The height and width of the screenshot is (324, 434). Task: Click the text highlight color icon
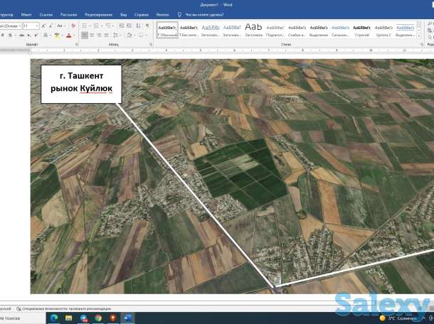click(x=56, y=35)
